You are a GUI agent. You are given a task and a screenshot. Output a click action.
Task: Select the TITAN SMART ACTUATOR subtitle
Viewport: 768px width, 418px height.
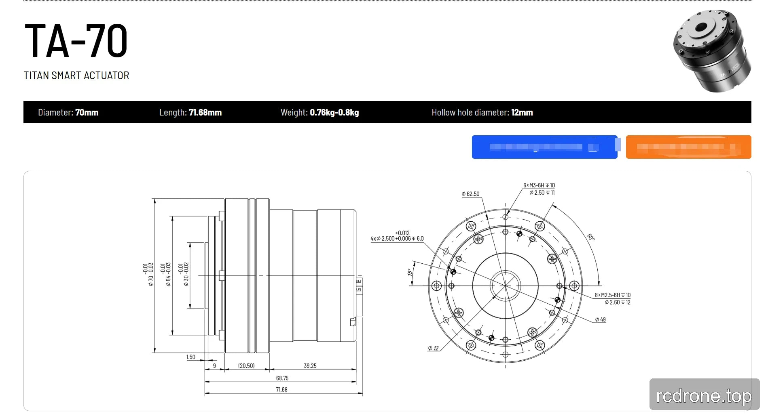coord(76,76)
